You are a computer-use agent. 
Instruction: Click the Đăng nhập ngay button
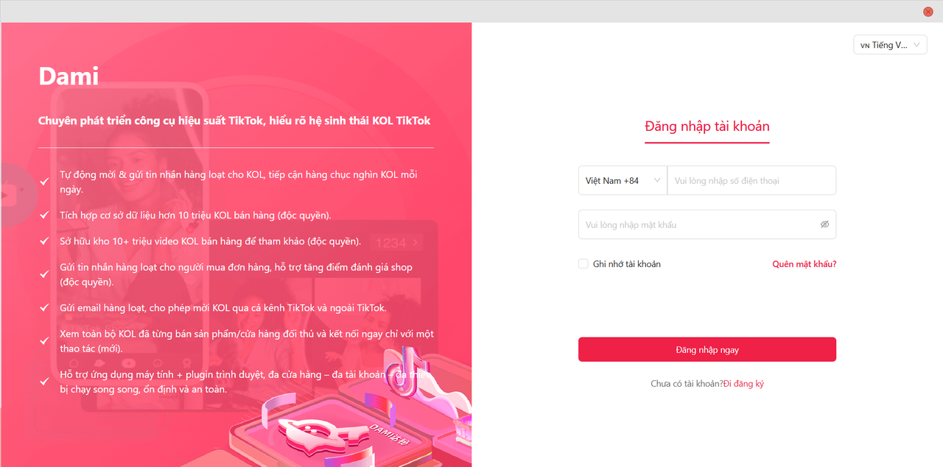pyautogui.click(x=707, y=349)
